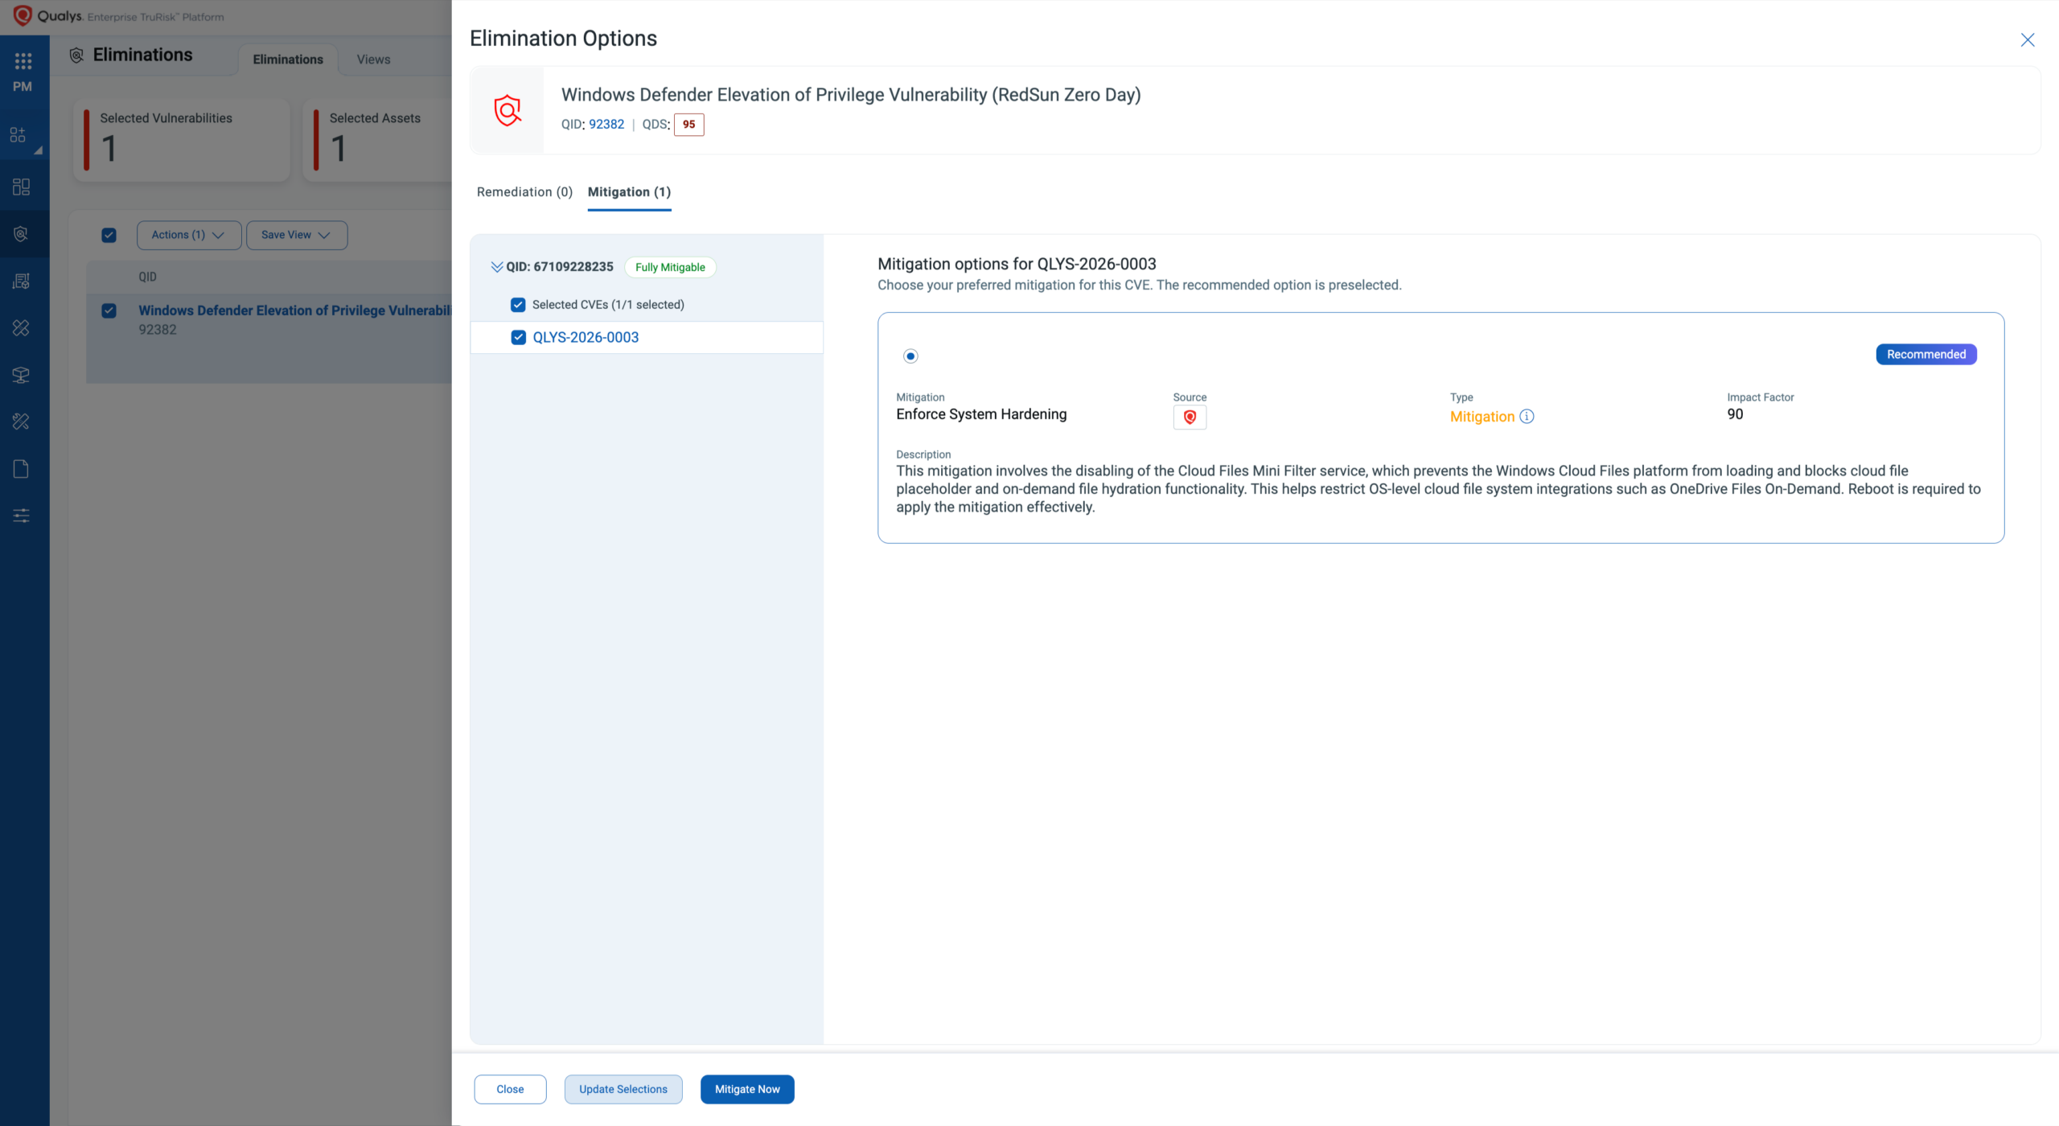Screen dimensions: 2059x1126
Task: Select the Views tab in background page
Action: tap(373, 60)
